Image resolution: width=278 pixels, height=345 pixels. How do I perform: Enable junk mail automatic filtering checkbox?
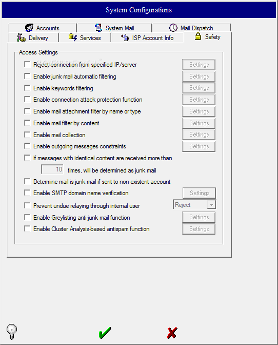[27, 76]
